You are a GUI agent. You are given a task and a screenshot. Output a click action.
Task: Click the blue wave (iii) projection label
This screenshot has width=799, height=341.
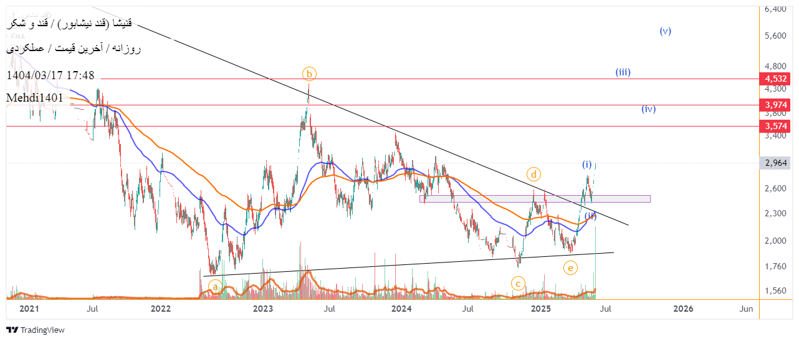click(623, 72)
